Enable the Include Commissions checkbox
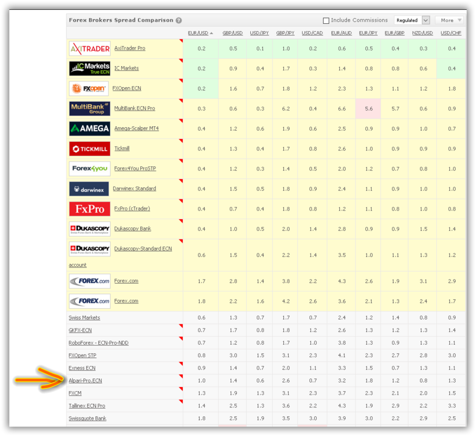476x436 pixels. point(326,20)
